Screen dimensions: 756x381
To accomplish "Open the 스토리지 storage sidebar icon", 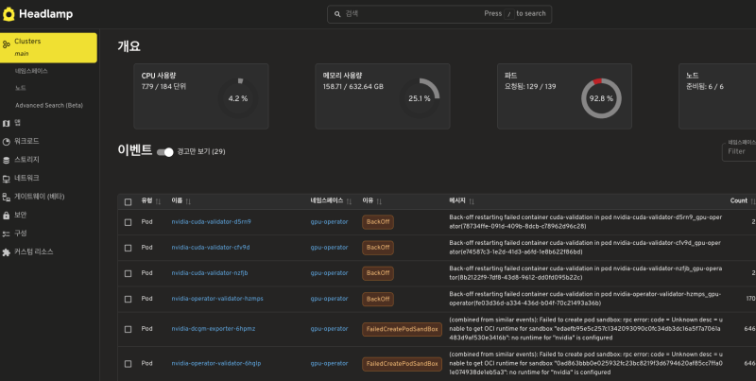I will [7, 160].
